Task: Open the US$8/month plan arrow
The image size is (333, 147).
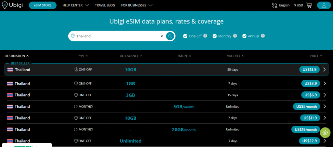Action: [x=325, y=106]
